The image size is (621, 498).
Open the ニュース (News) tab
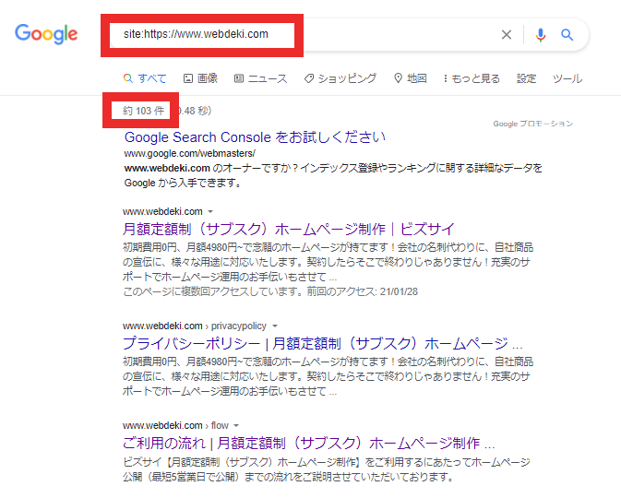261,78
